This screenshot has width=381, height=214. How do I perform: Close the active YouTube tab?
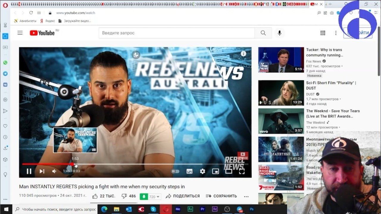pyautogui.click(x=321, y=4)
